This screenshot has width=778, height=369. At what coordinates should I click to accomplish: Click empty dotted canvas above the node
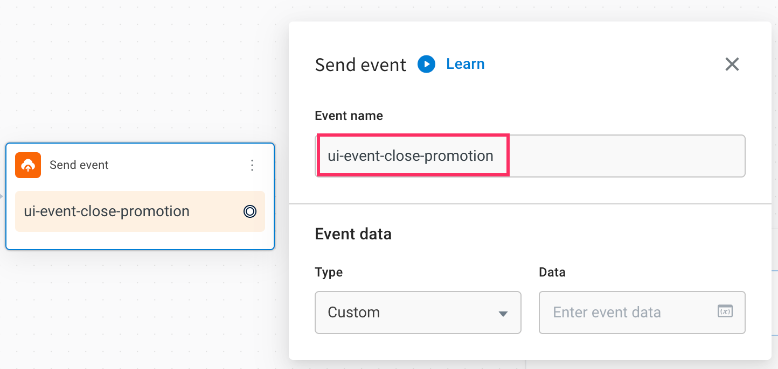[140, 70]
